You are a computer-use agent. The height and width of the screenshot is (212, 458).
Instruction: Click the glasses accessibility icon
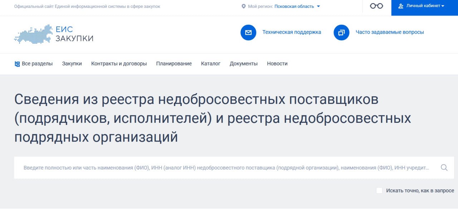[x=376, y=6]
